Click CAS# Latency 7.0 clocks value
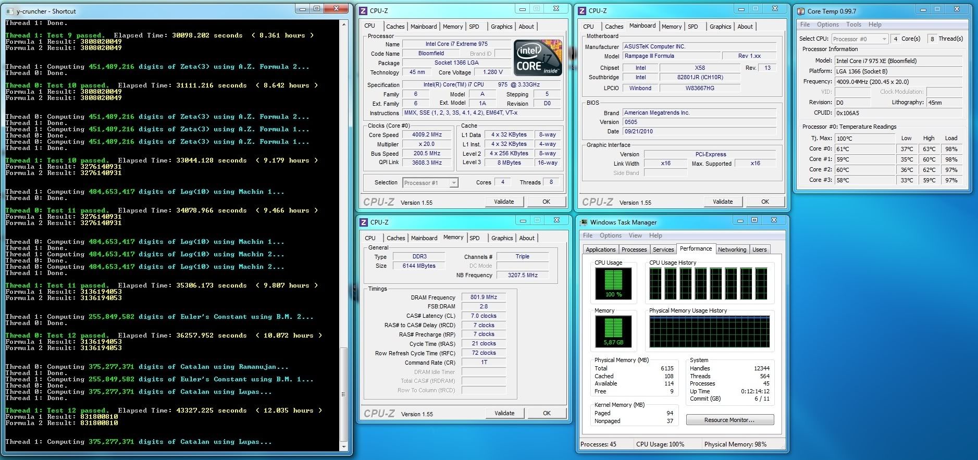 [484, 316]
